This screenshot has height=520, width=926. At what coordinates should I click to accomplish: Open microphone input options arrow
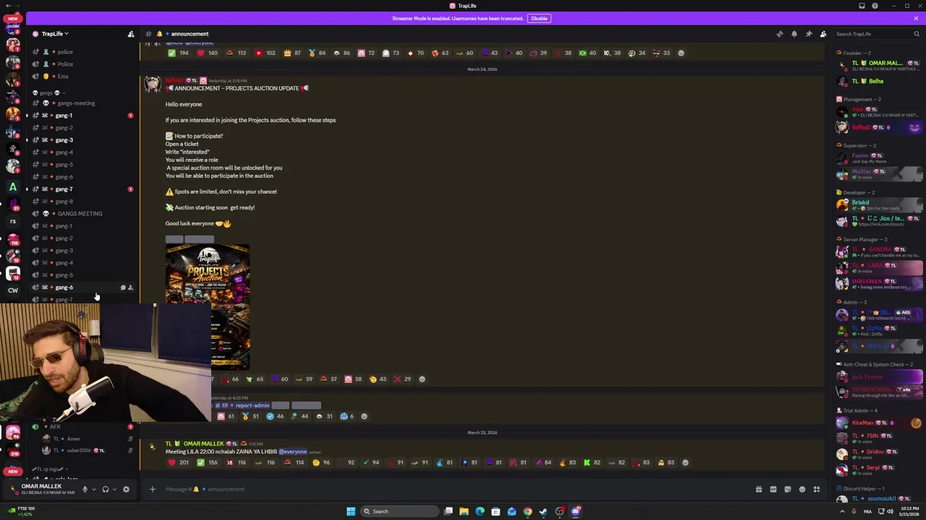pyautogui.click(x=93, y=489)
